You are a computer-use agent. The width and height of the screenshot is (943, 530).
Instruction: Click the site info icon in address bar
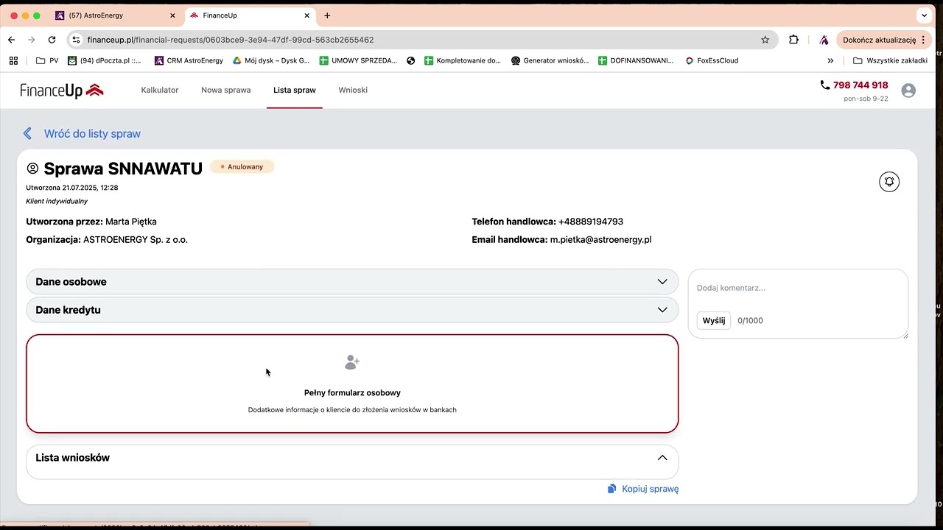click(x=76, y=40)
